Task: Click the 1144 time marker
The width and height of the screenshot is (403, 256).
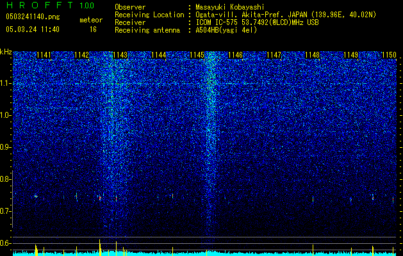Action: point(159,55)
